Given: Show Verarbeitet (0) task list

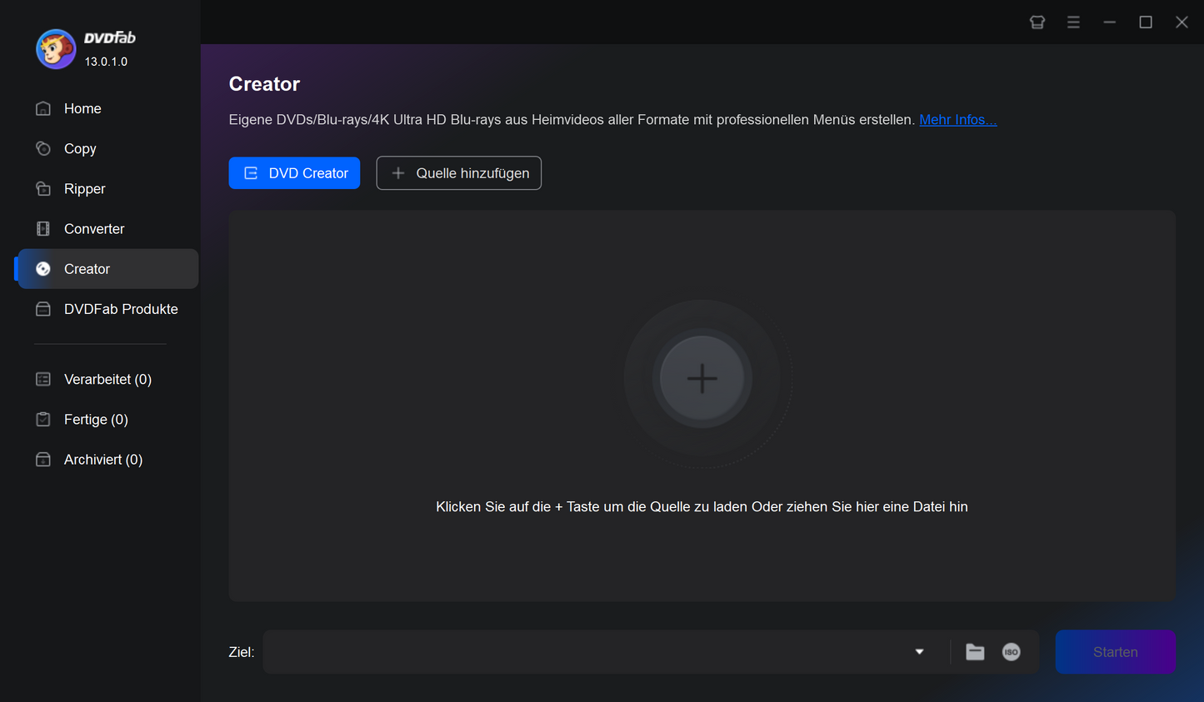Looking at the screenshot, I should pyautogui.click(x=107, y=380).
